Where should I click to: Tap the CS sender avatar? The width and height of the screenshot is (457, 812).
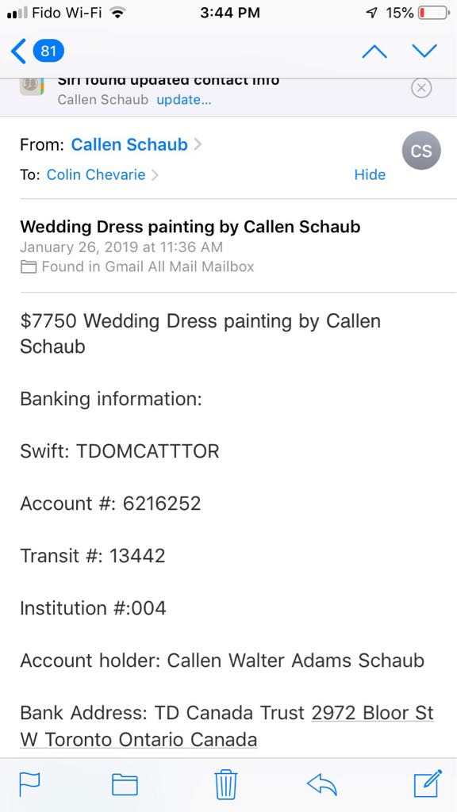(x=421, y=151)
